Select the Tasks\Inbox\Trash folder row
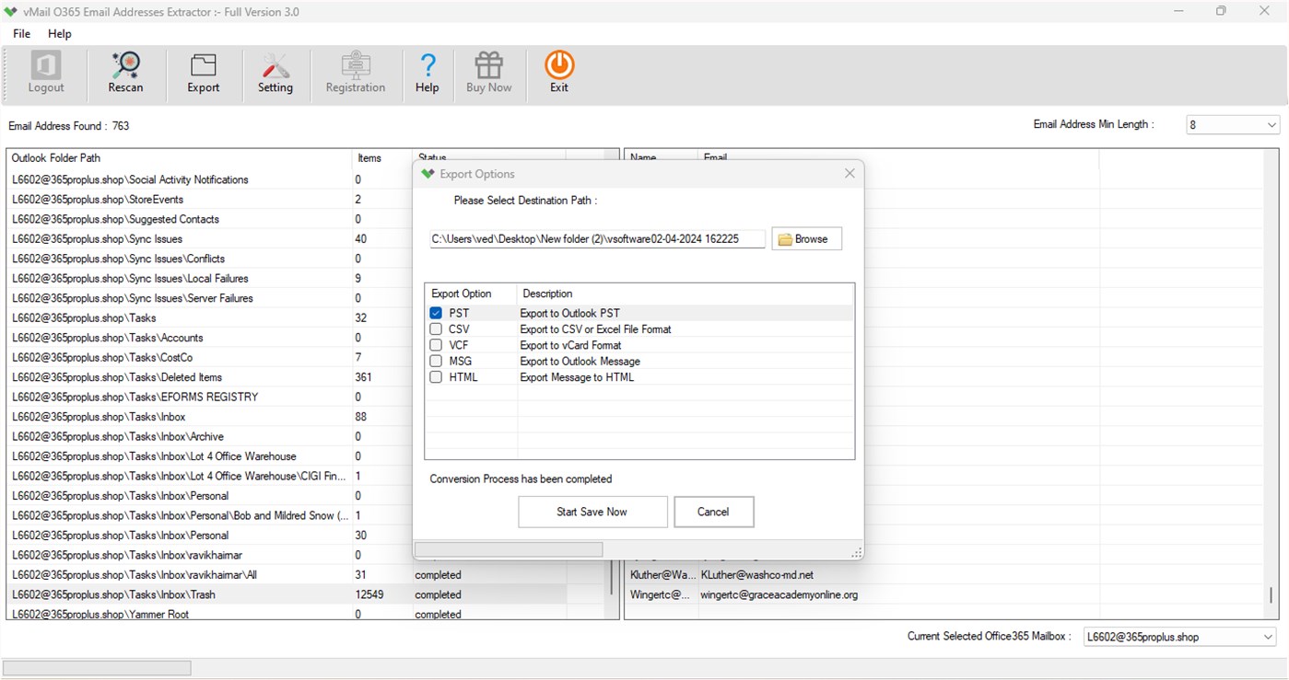The image size is (1289, 680). pyautogui.click(x=184, y=594)
